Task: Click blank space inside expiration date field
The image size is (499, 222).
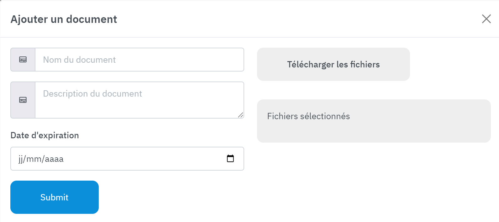Action: 141,159
